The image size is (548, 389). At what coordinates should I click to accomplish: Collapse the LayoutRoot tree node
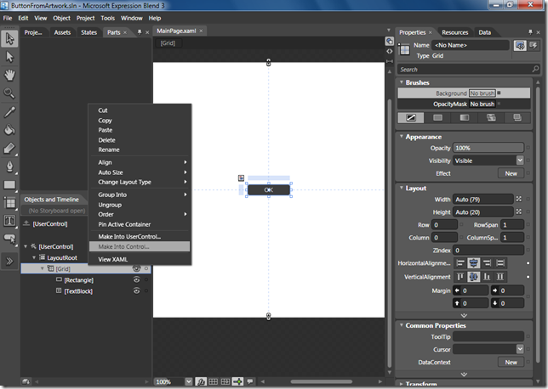[34, 257]
